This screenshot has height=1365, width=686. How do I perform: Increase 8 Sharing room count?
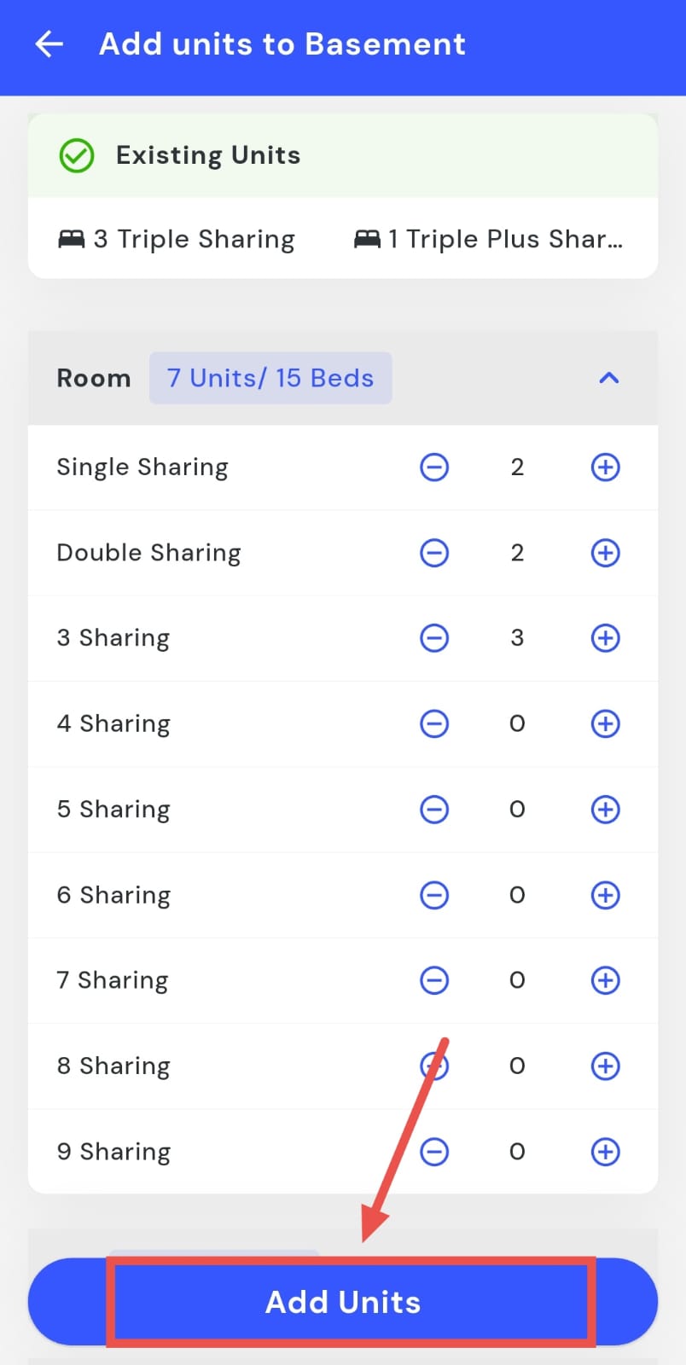click(605, 1066)
